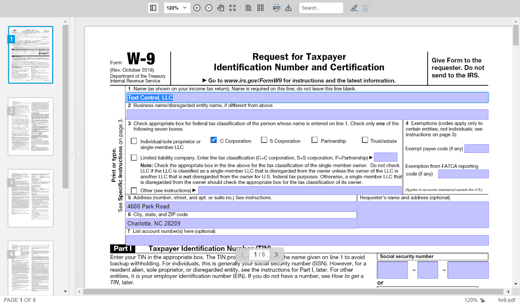Check the Other (see instructions) checkbox
Viewport: 520px width, 305px height.
(x=134, y=191)
